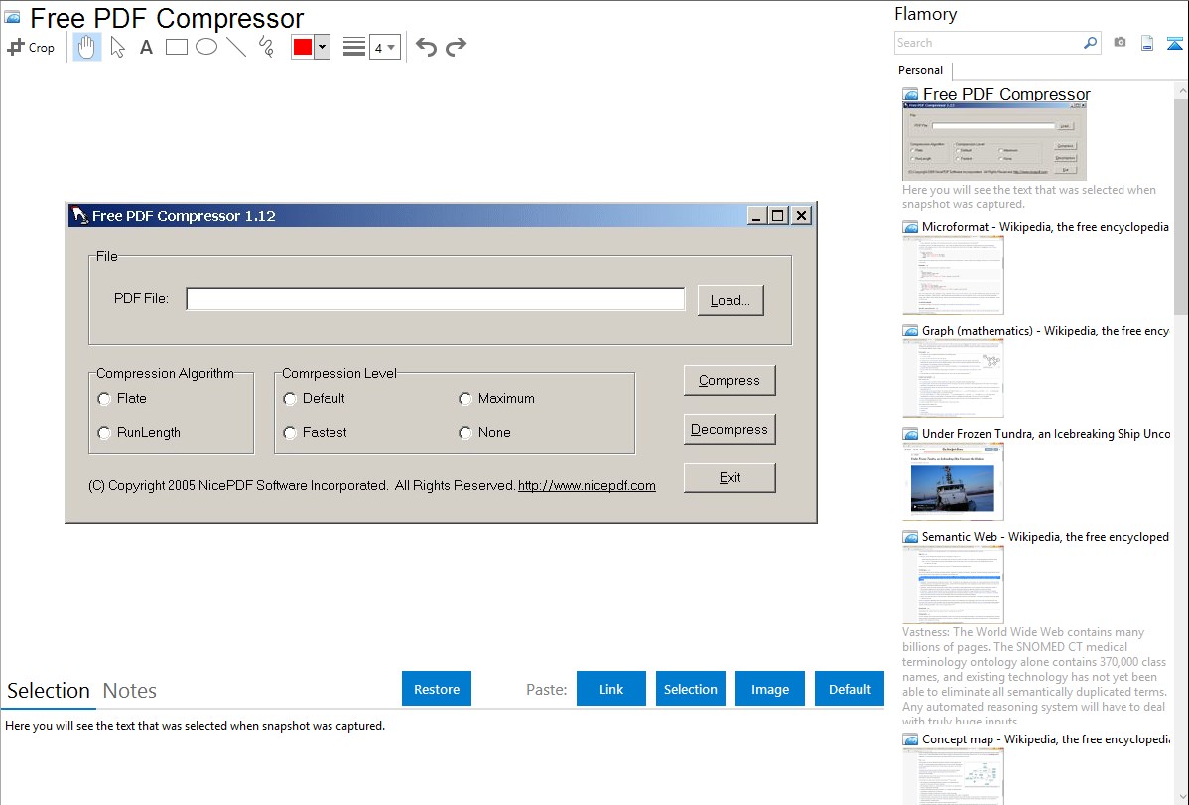Click into the PDF File input field
Image resolution: width=1189 pixels, height=805 pixels.
pos(436,299)
